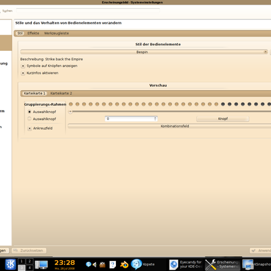Click the blue chat bubble tray icon

[x=89, y=264]
